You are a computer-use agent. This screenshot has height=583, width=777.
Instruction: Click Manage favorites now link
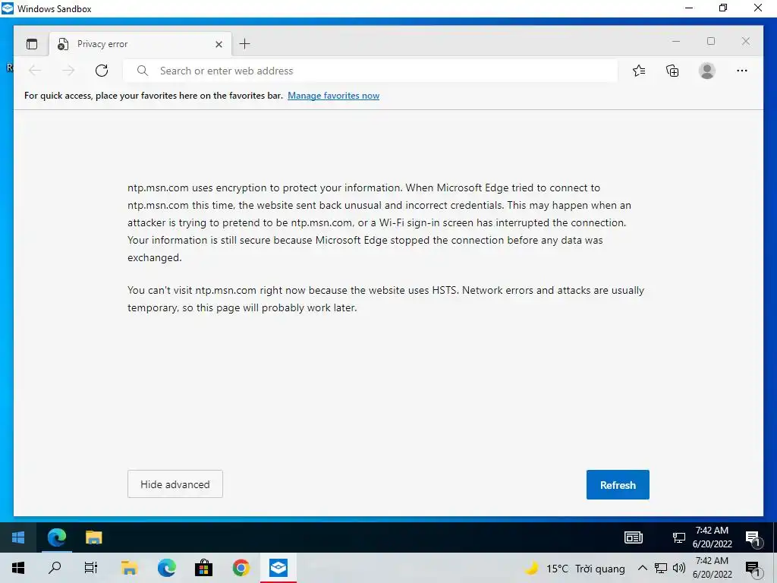pos(334,96)
